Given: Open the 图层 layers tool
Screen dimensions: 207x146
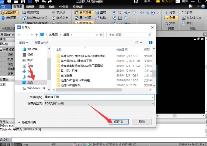Looking at the screenshot, I should (101, 13).
